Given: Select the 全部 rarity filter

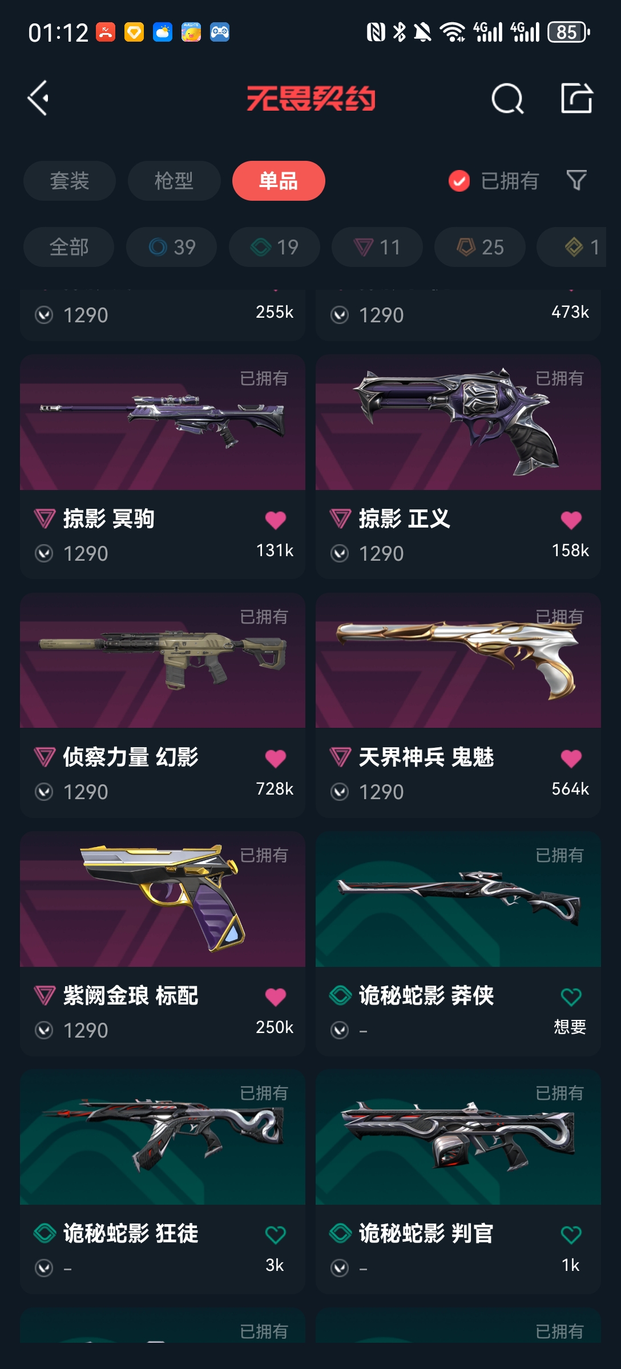Looking at the screenshot, I should coord(68,247).
